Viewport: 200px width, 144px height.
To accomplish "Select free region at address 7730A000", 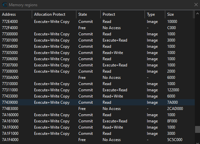I will pyautogui.click(x=10, y=78).
